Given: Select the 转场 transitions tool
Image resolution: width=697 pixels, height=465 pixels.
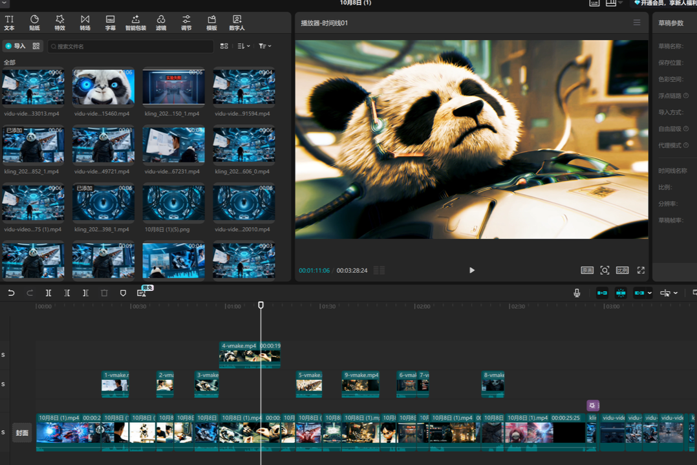Looking at the screenshot, I should coord(85,23).
